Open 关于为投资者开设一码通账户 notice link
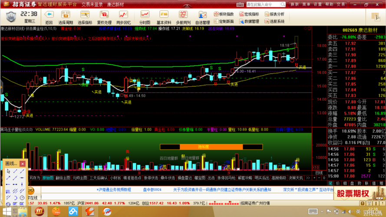The height and width of the screenshot is (217, 386). [222, 190]
